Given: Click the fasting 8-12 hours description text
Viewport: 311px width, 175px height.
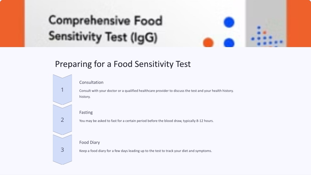Looking at the screenshot, I should click(x=146, y=121).
